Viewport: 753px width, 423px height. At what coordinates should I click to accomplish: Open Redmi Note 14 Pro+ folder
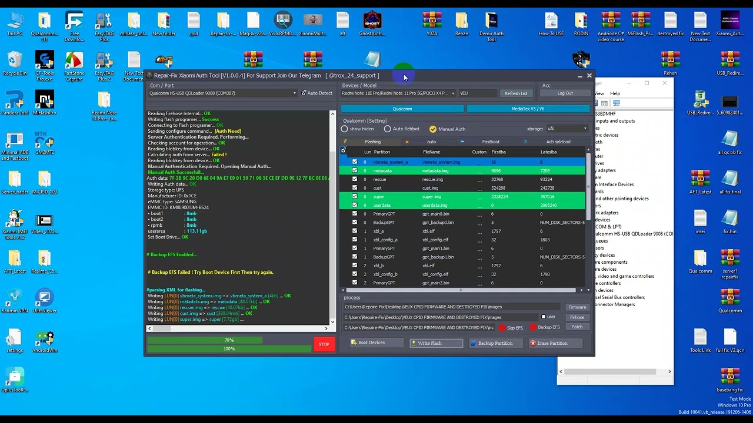point(104,106)
